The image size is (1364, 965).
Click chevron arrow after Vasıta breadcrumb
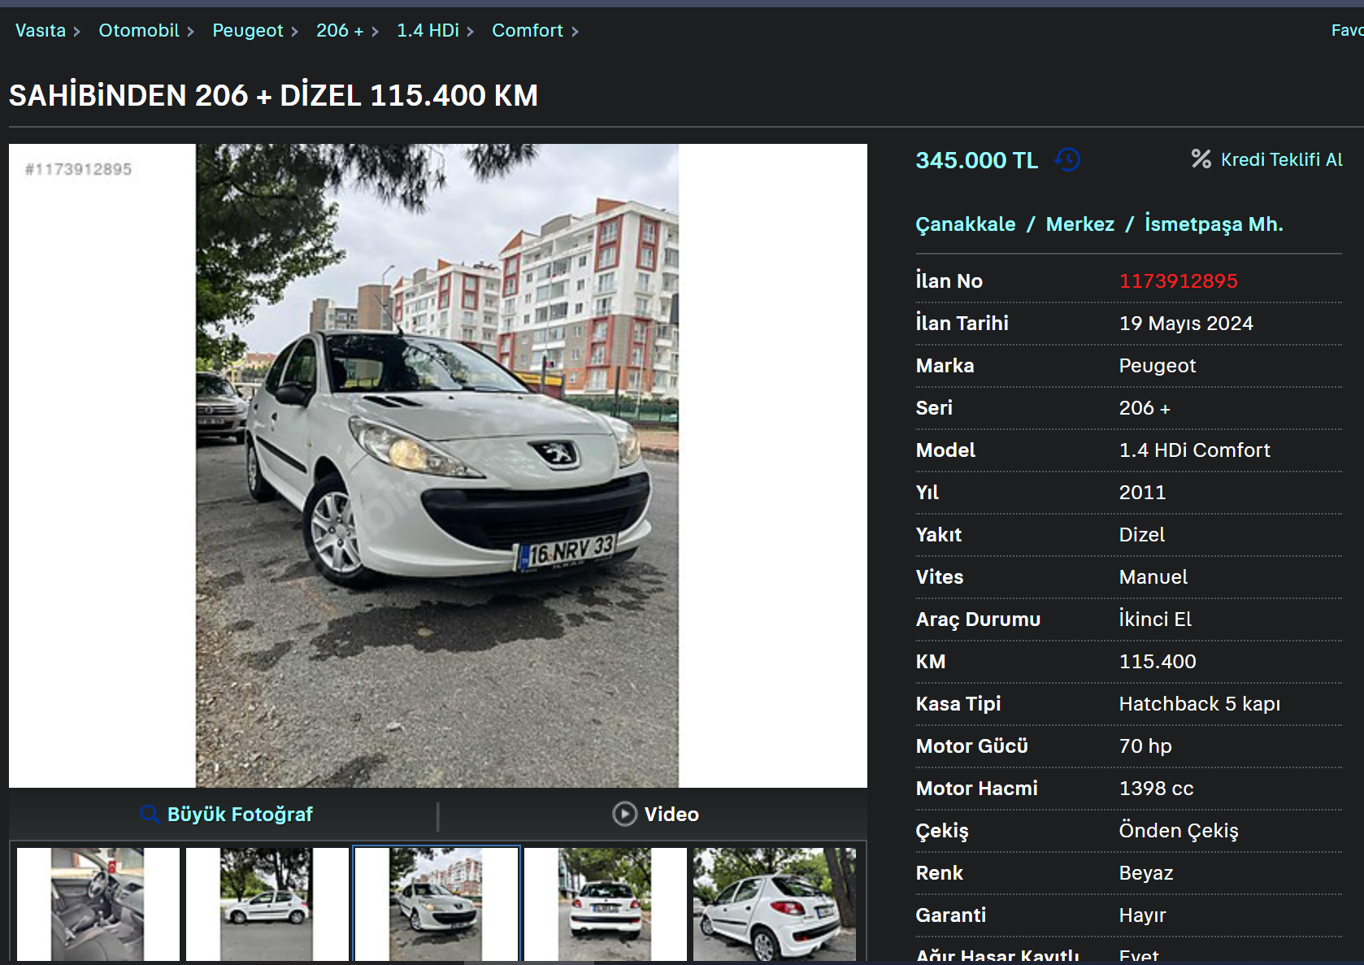(x=77, y=32)
